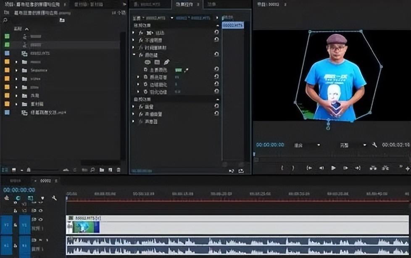Click the Lift button in Program Monitor
This screenshot has width=411, height=258.
tap(373, 168)
